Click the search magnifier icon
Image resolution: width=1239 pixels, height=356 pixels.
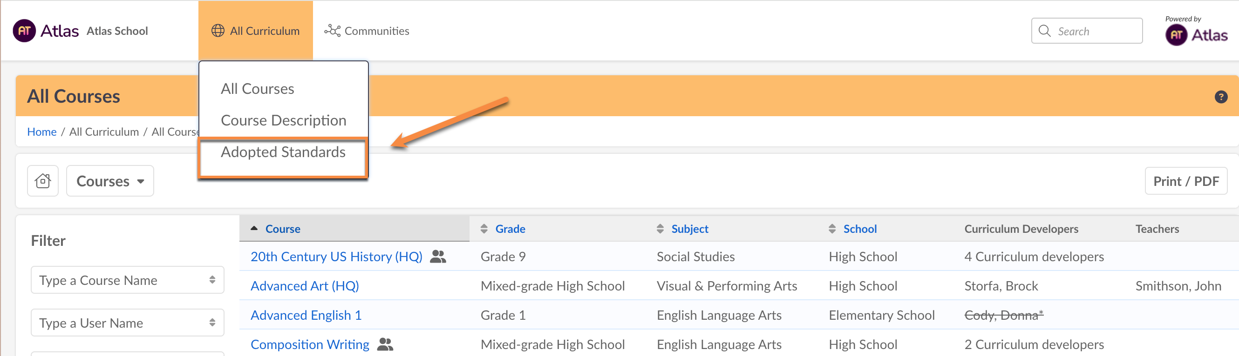point(1044,31)
